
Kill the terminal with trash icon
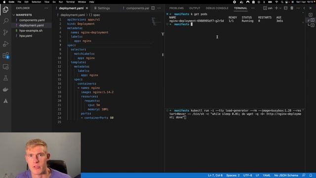(x=292, y=8)
